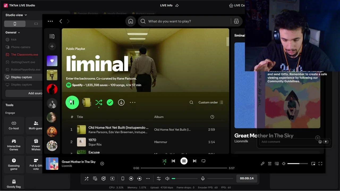Mute the microphone in TikTok toolbar
The height and width of the screenshot is (191, 340).
(203, 179)
